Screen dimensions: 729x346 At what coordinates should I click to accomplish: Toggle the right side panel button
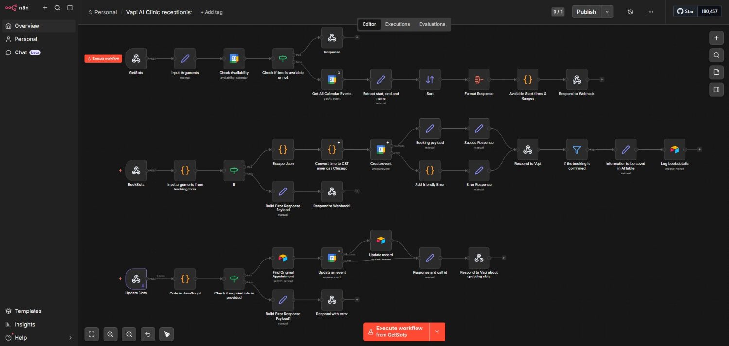pyautogui.click(x=716, y=89)
